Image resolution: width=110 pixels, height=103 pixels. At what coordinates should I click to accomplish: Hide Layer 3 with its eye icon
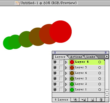pyautogui.click(x=55, y=79)
